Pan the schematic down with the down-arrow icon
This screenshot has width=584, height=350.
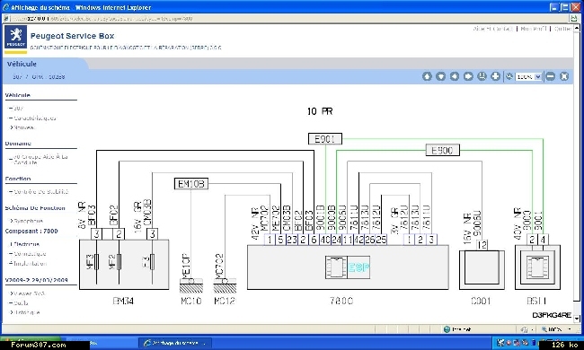[440, 76]
